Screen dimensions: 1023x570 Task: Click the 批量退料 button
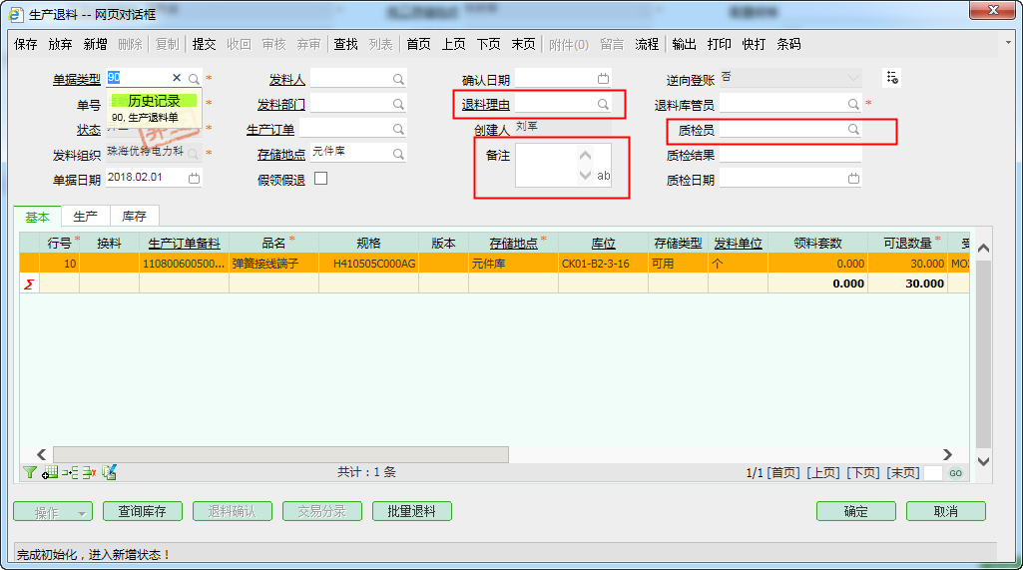412,511
